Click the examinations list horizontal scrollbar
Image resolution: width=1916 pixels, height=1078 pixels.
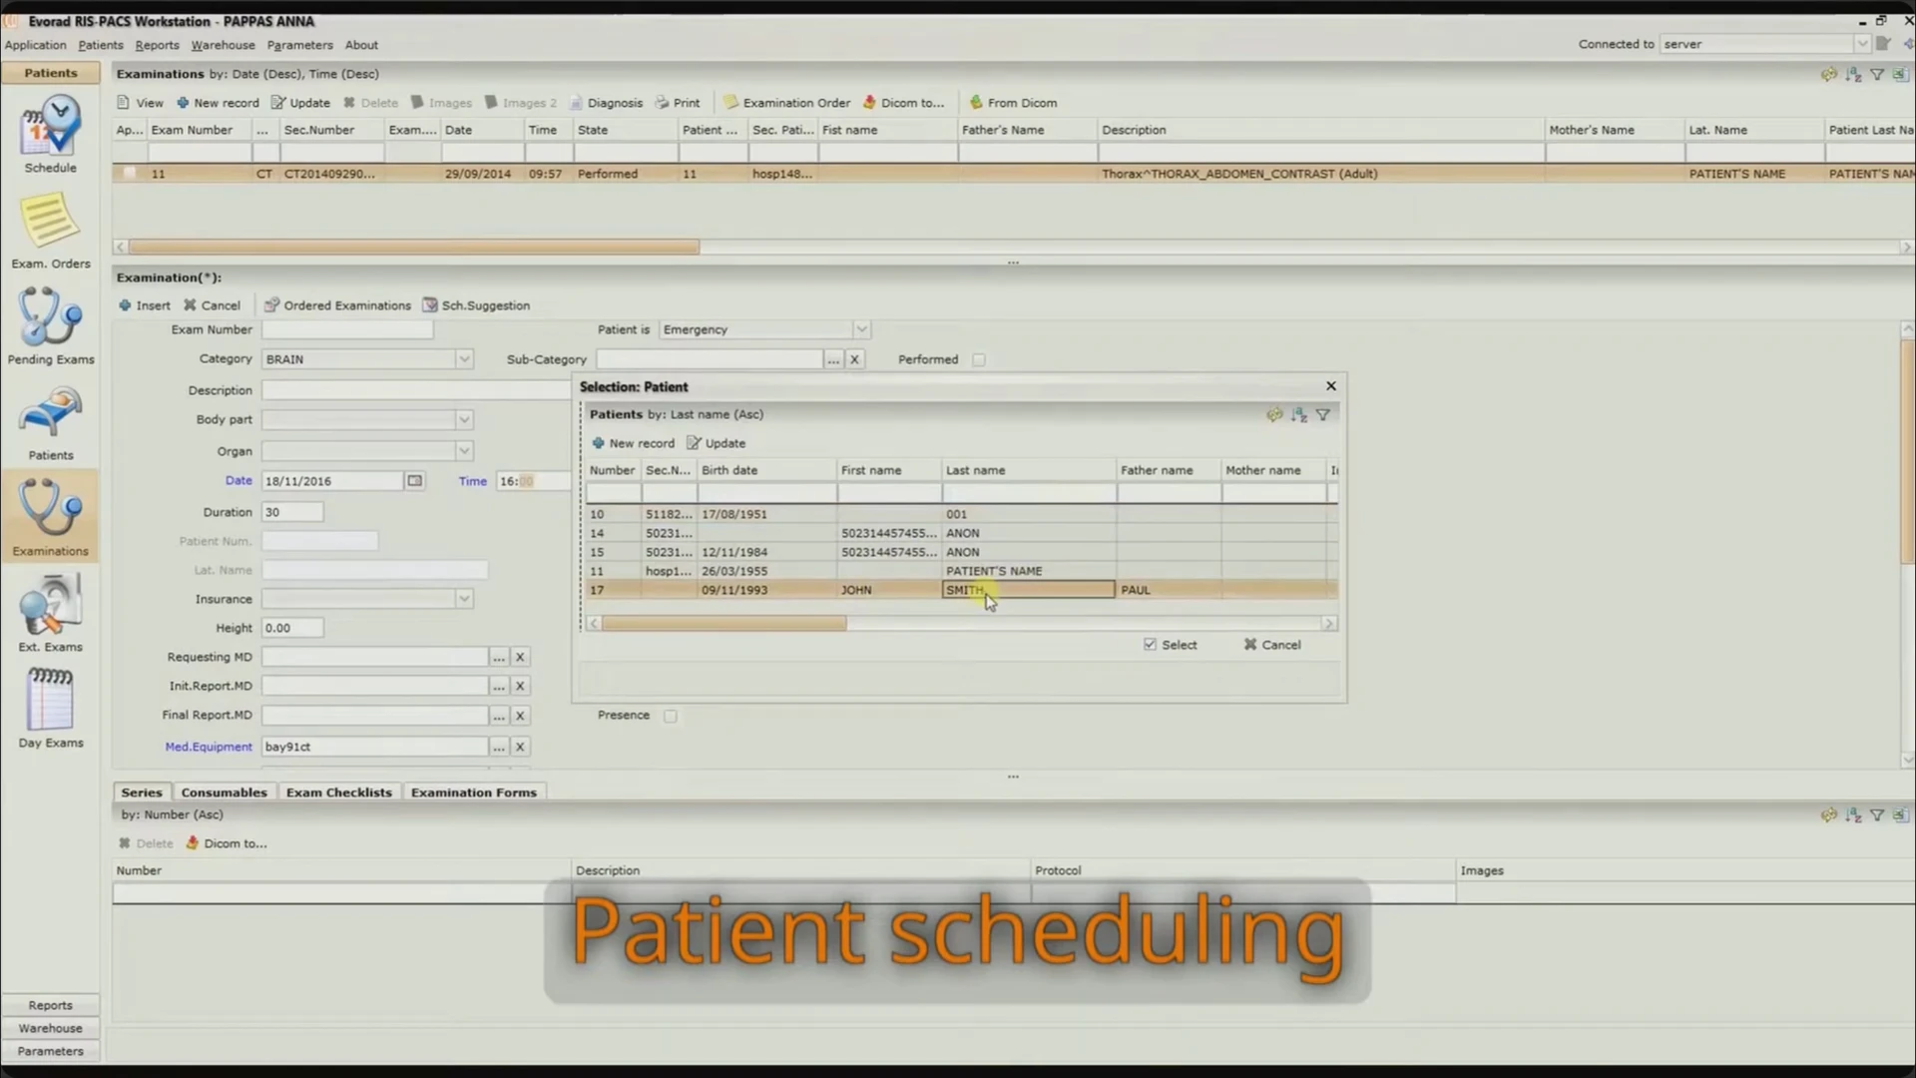point(413,247)
